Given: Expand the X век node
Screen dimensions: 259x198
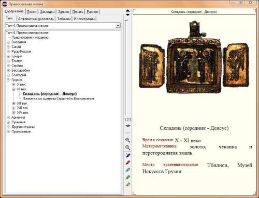Looking at the screenshot, I should [14, 85].
